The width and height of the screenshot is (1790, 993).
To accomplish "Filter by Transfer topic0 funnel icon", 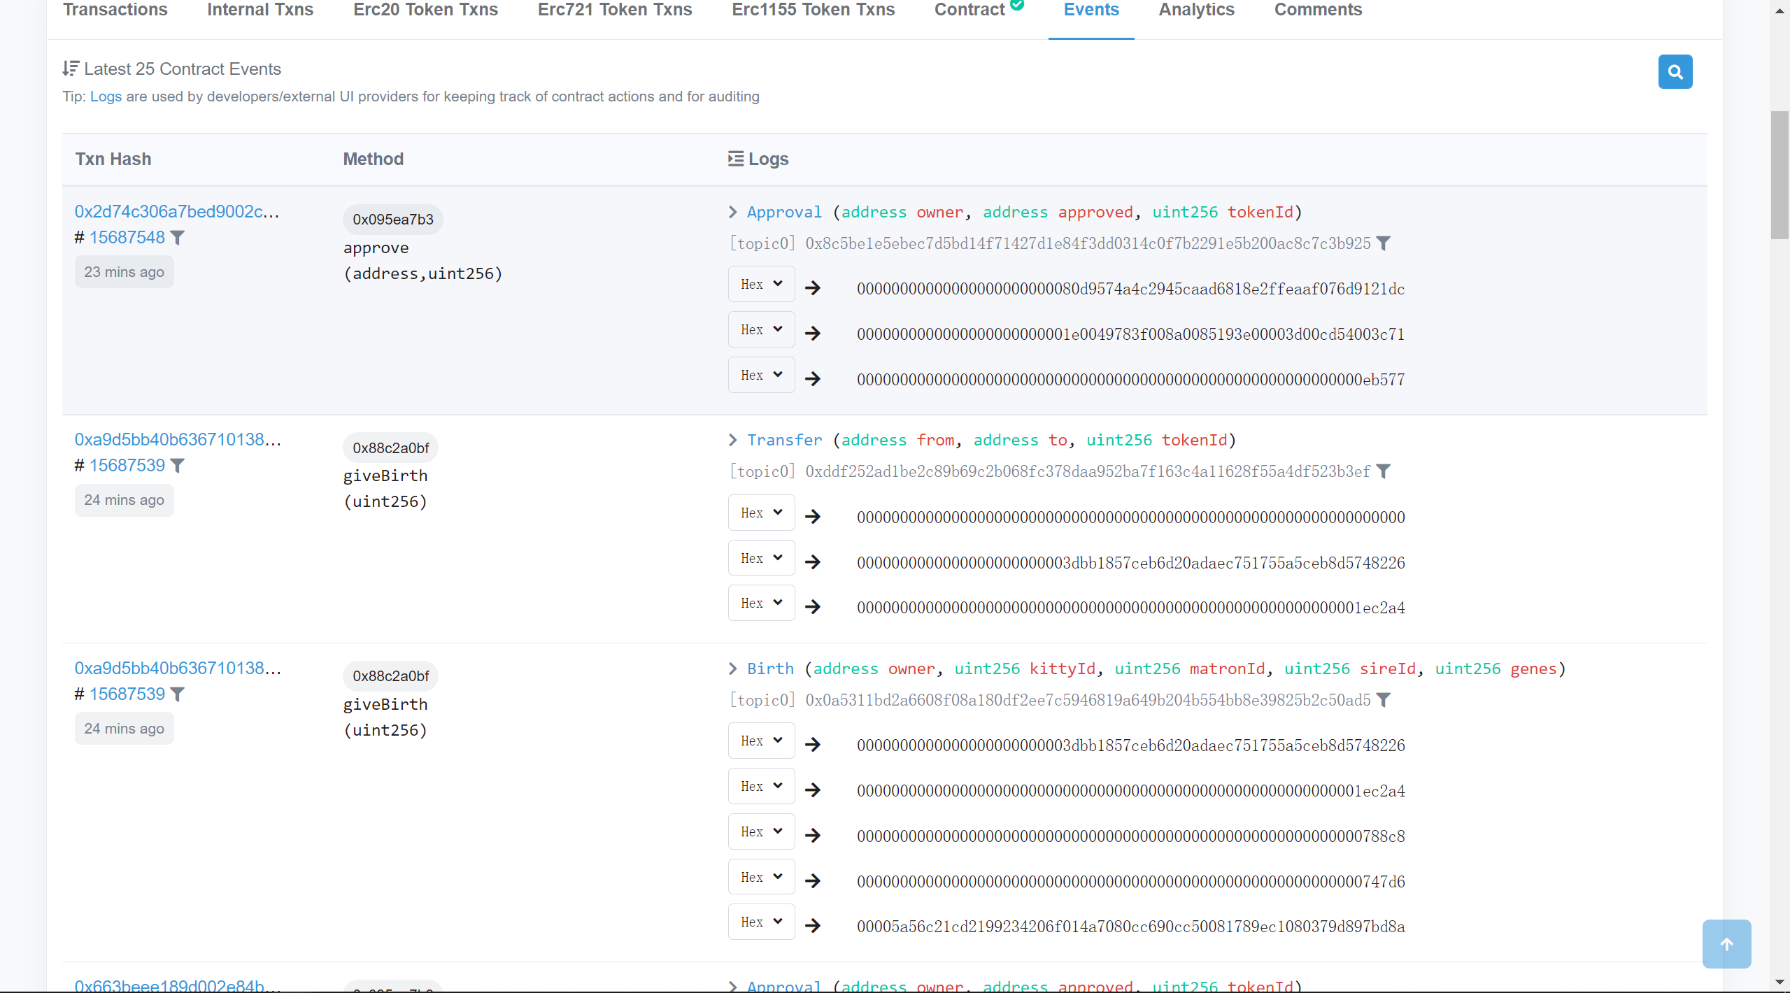I will [1383, 471].
